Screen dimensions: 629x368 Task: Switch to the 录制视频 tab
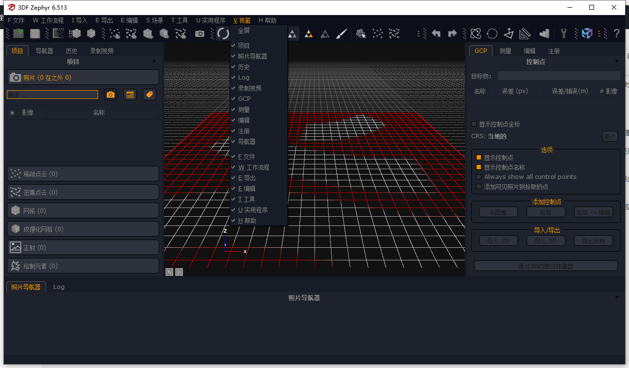[101, 51]
